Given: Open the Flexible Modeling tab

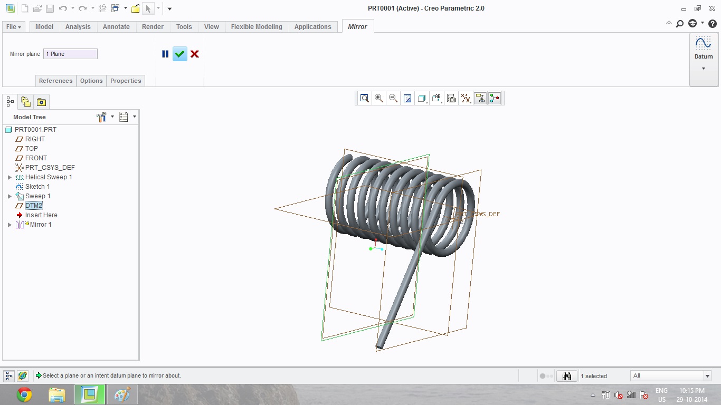Looking at the screenshot, I should (x=257, y=27).
